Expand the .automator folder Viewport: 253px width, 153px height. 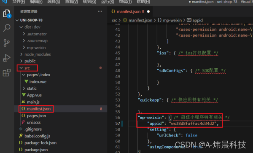coord(24,34)
